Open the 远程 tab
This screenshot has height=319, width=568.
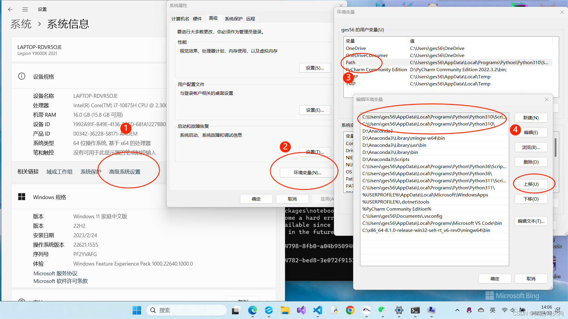251,19
